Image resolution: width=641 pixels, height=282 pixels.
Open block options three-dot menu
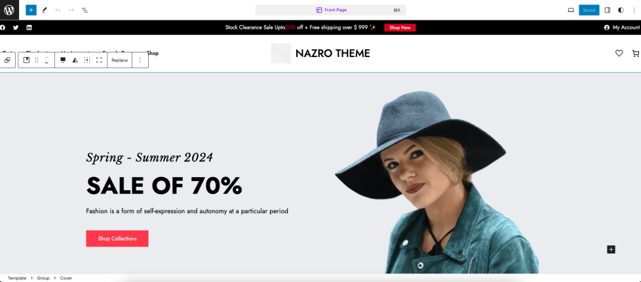point(140,60)
